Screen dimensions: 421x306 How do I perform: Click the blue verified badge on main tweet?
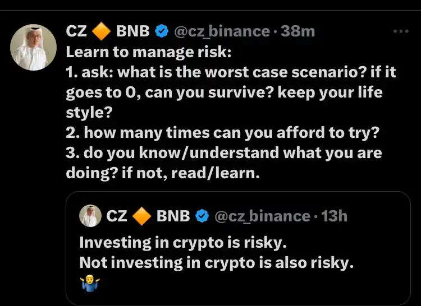pos(162,31)
